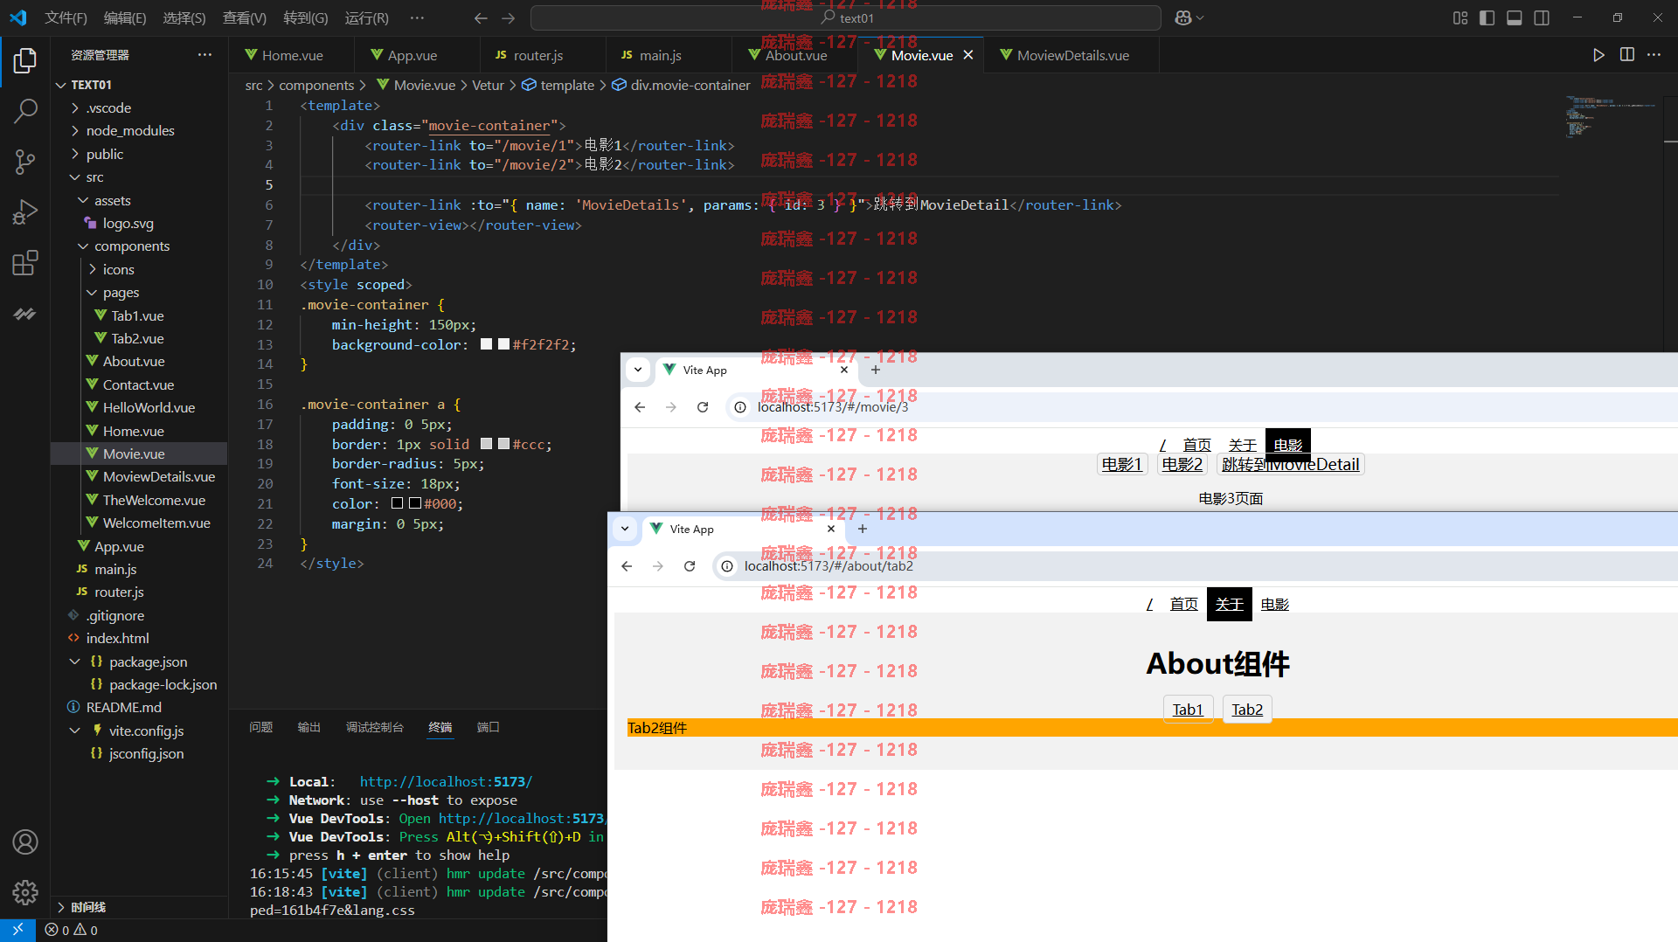Viewport: 1678px width, 942px height.
Task: Click the #f2f2f2 color swatch in the code
Action: pos(503,344)
